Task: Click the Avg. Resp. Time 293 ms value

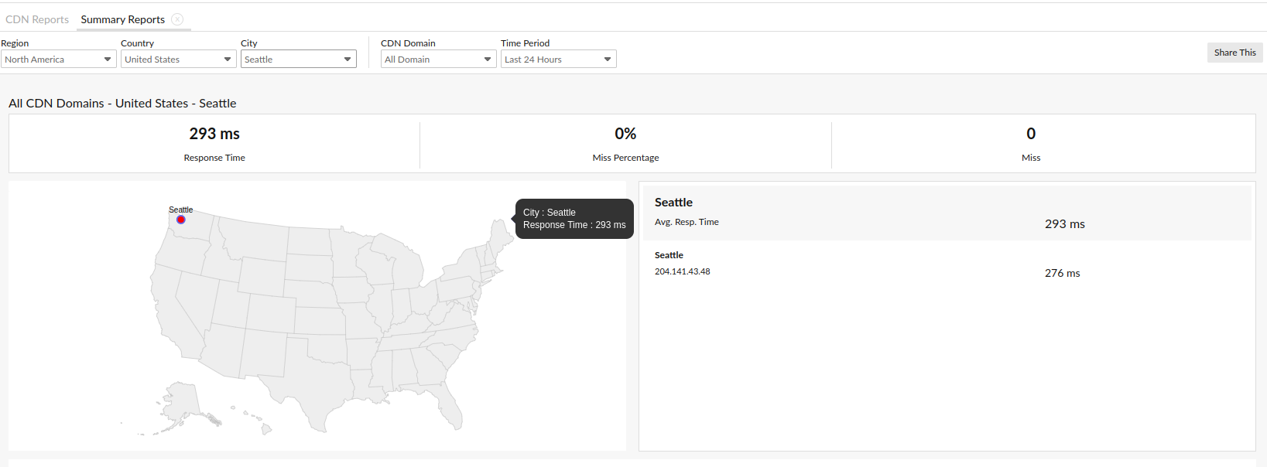Action: click(x=1065, y=224)
